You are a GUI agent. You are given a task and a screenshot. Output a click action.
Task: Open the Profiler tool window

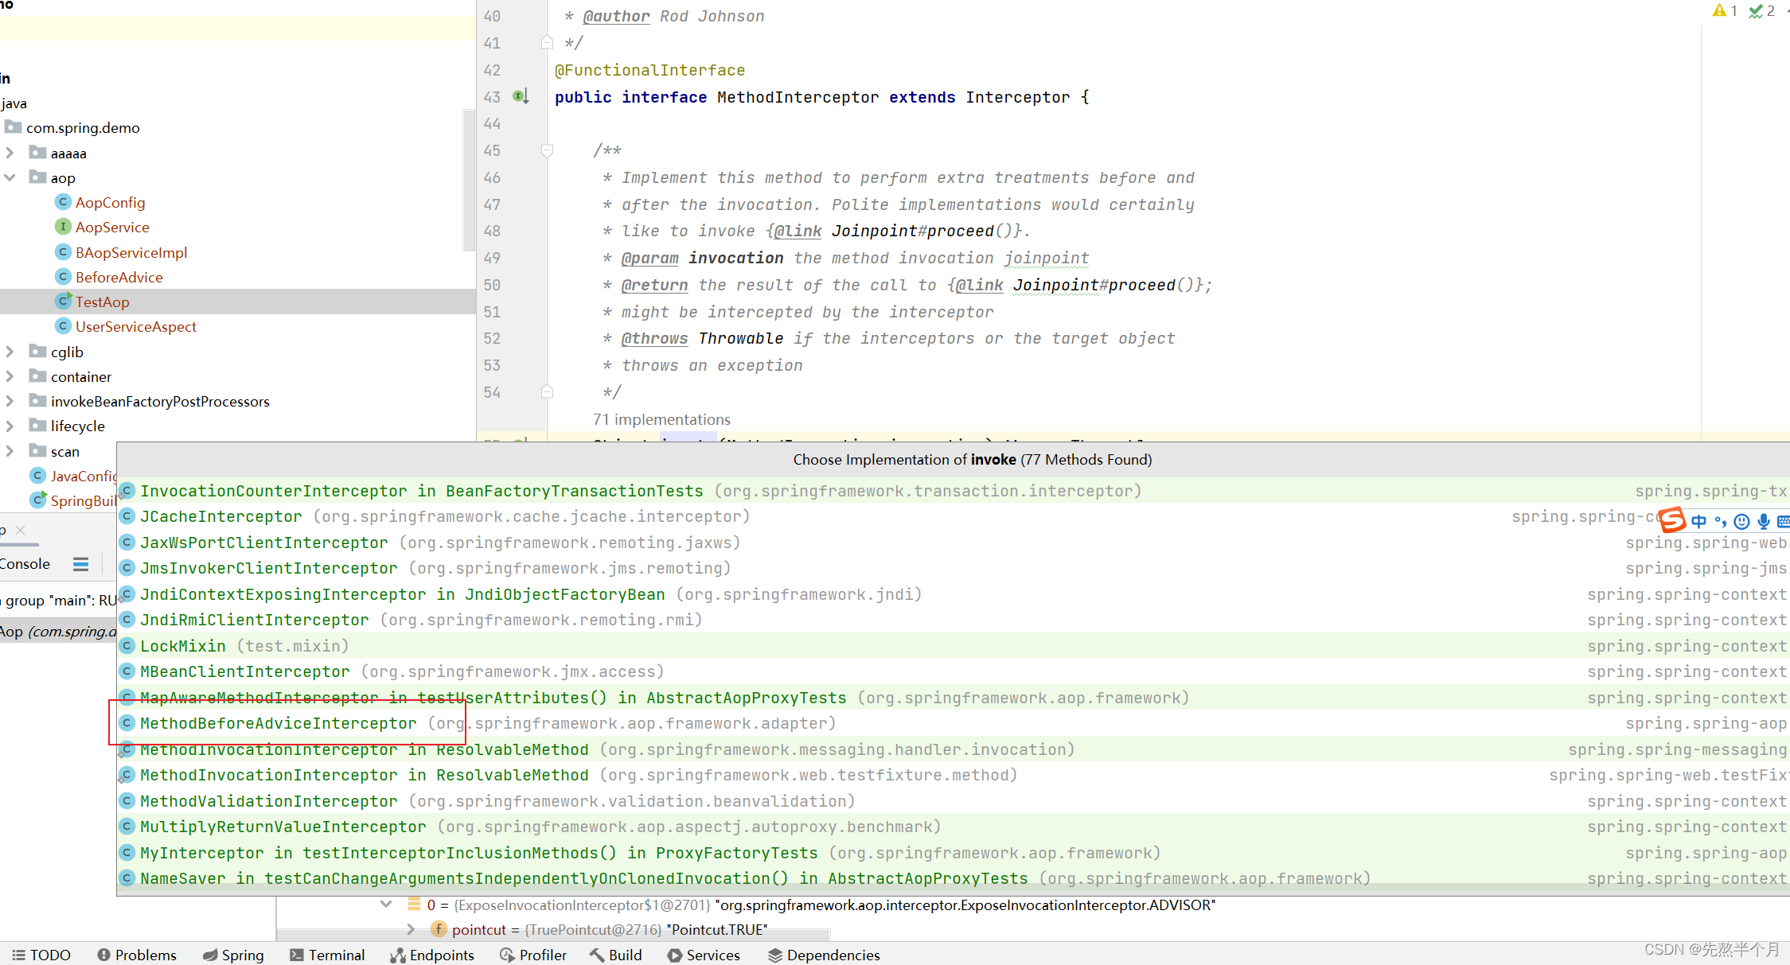[x=533, y=955]
